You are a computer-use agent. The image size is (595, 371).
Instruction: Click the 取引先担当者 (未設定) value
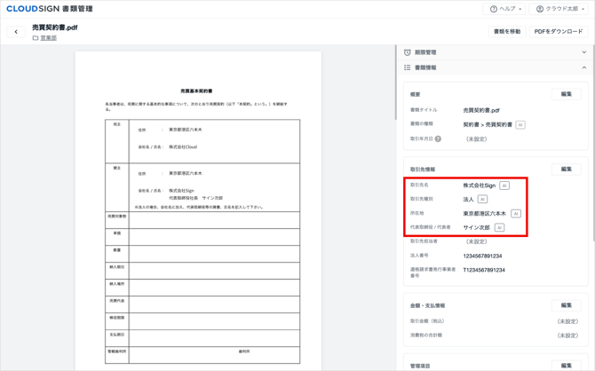pos(476,241)
